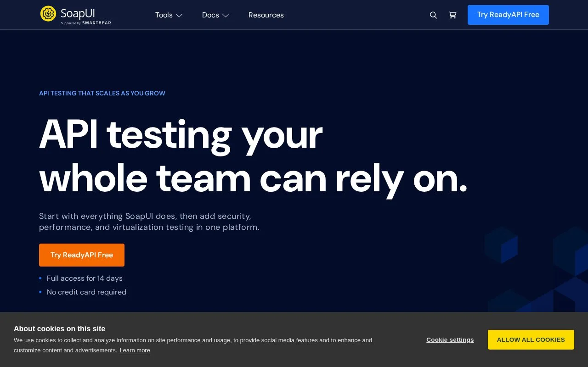The width and height of the screenshot is (588, 367).
Task: Expand the Tools menu chevron
Action: tap(179, 16)
